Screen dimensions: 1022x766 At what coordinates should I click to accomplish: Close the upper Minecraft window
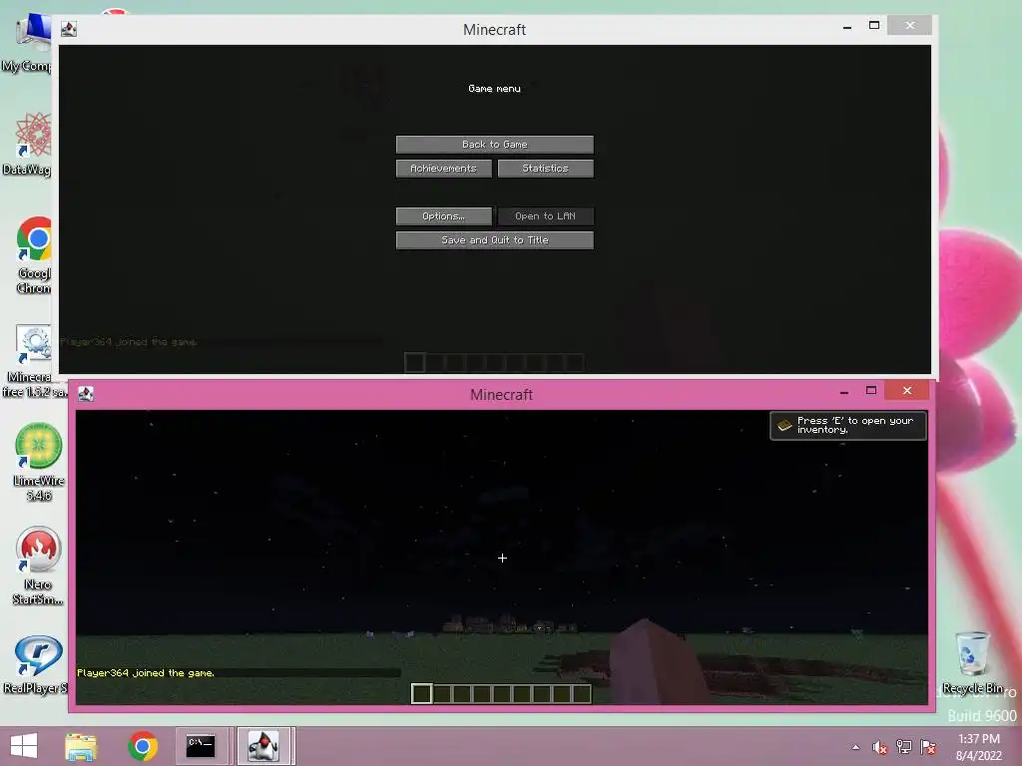click(x=910, y=25)
